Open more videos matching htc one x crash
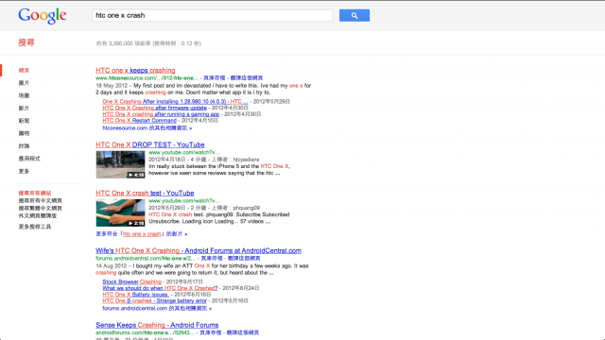The width and height of the screenshot is (605, 340). tap(142, 234)
